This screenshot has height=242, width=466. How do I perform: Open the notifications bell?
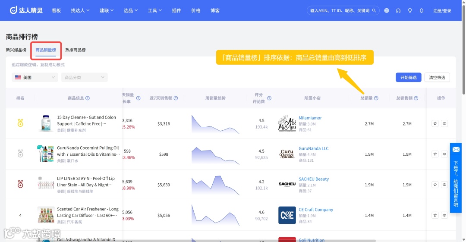422,10
